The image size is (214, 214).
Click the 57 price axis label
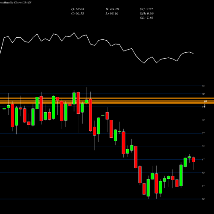click(x=203, y=186)
